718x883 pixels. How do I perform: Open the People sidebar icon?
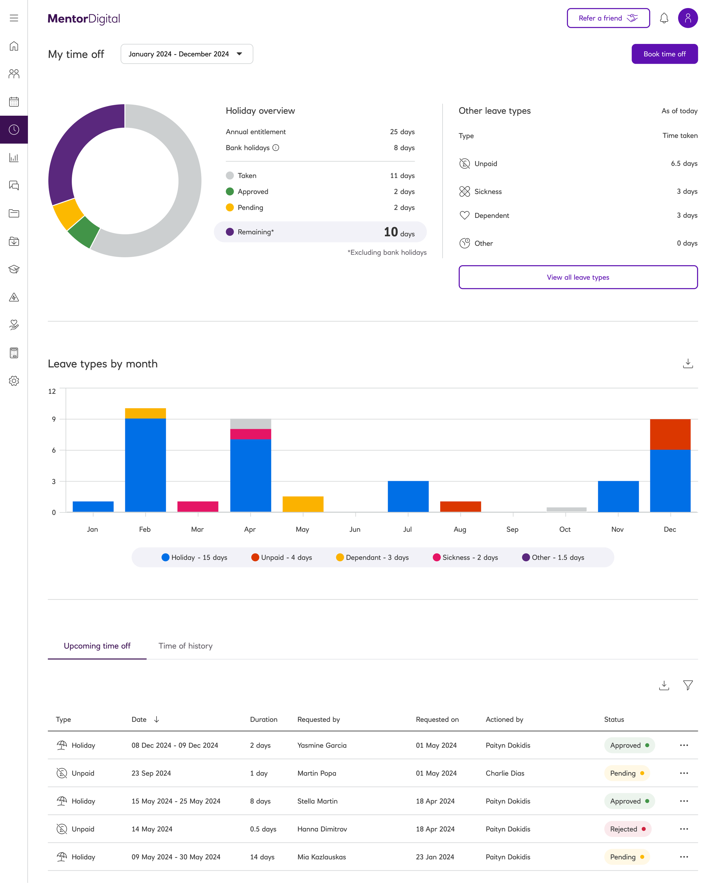pyautogui.click(x=14, y=73)
